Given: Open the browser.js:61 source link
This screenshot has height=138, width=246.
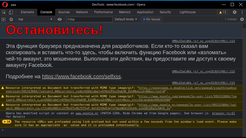Looking at the screenshot, I should 224,113.
